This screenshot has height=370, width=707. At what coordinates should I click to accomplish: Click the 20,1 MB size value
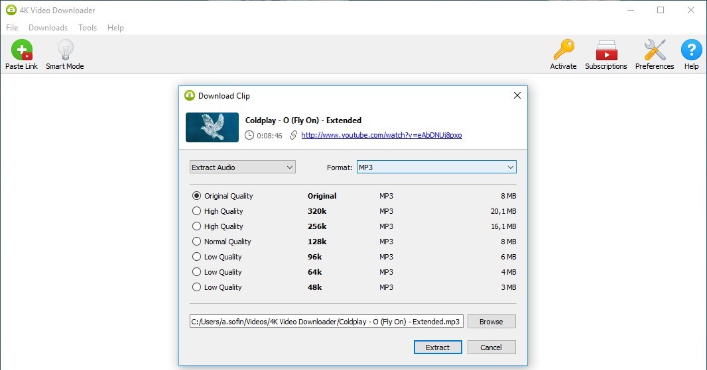click(x=503, y=211)
